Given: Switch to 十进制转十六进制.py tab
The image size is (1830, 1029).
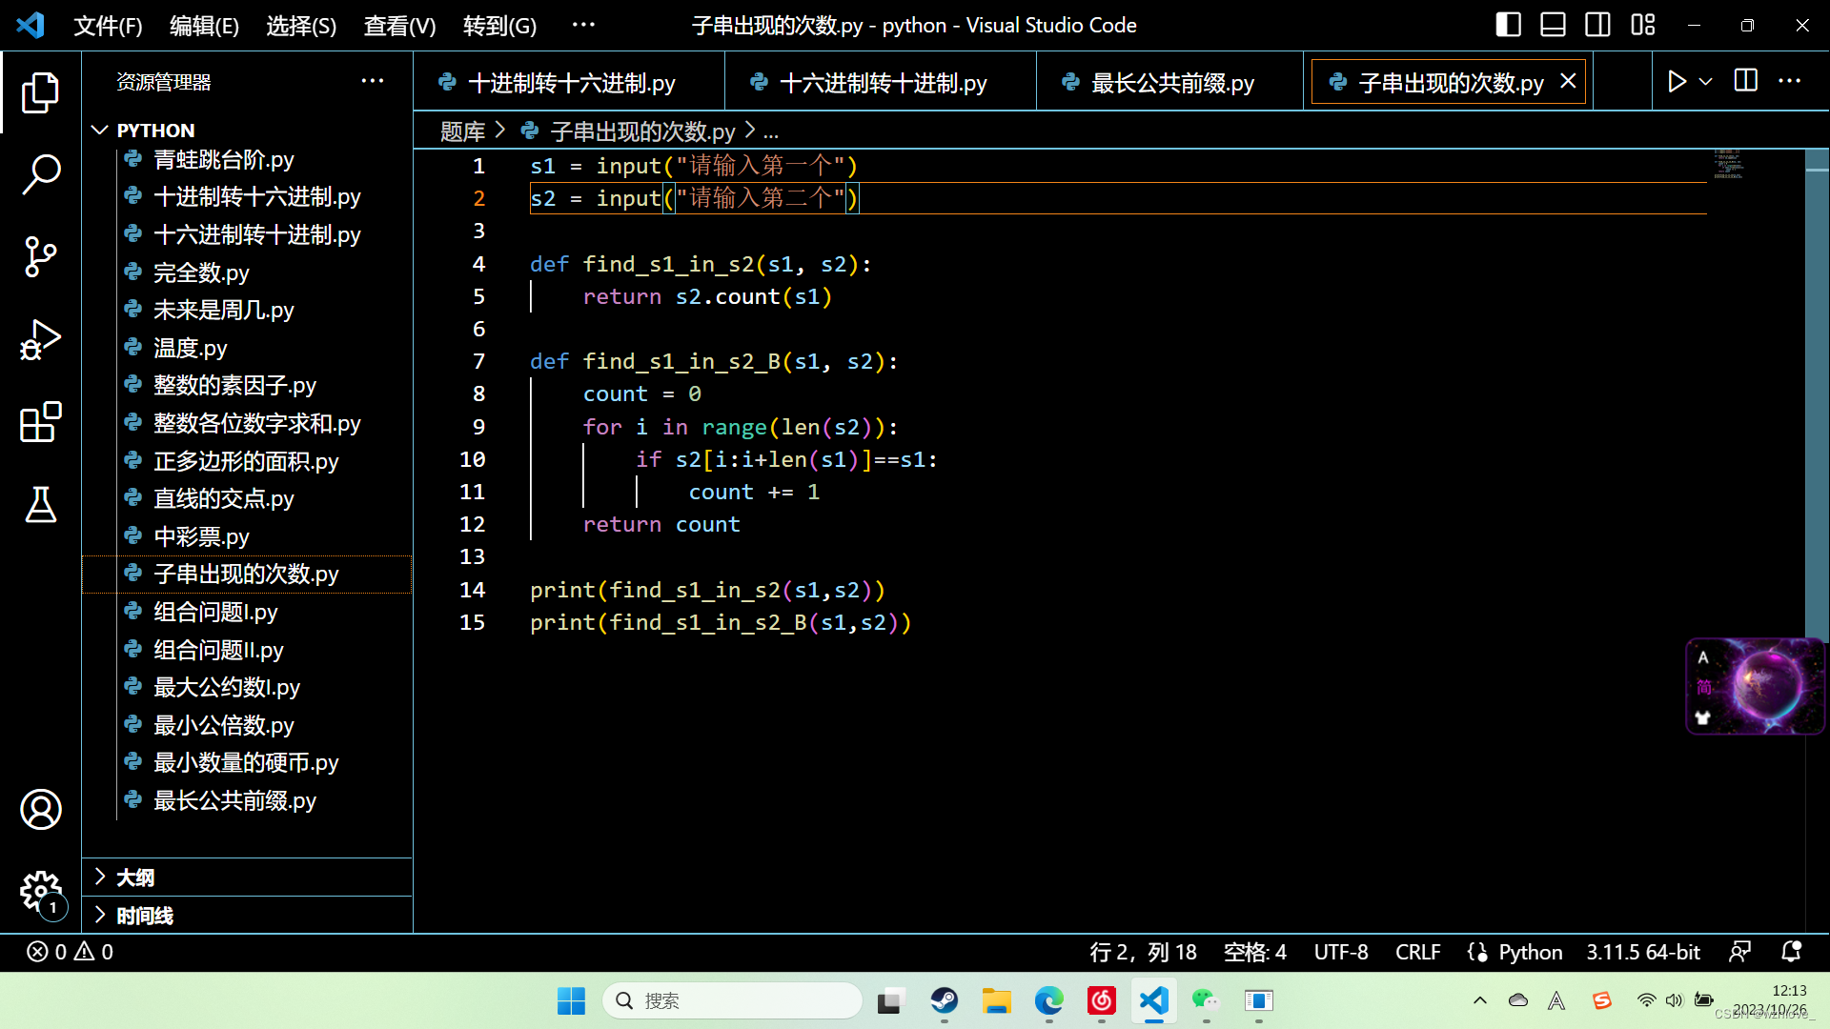Looking at the screenshot, I should [x=569, y=83].
